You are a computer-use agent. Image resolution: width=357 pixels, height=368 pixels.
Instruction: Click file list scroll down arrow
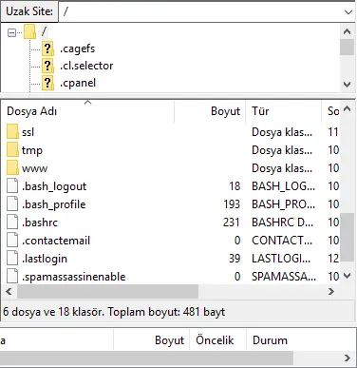348,276
